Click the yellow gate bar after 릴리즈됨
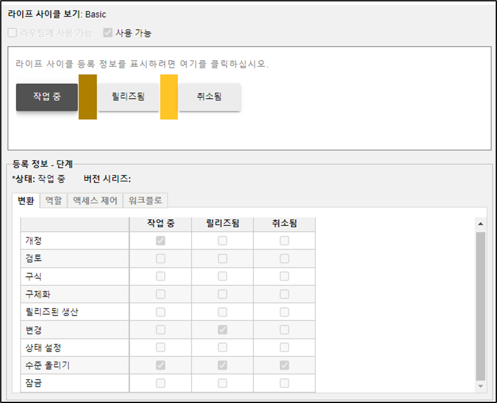The width and height of the screenshot is (497, 403). 169,97
